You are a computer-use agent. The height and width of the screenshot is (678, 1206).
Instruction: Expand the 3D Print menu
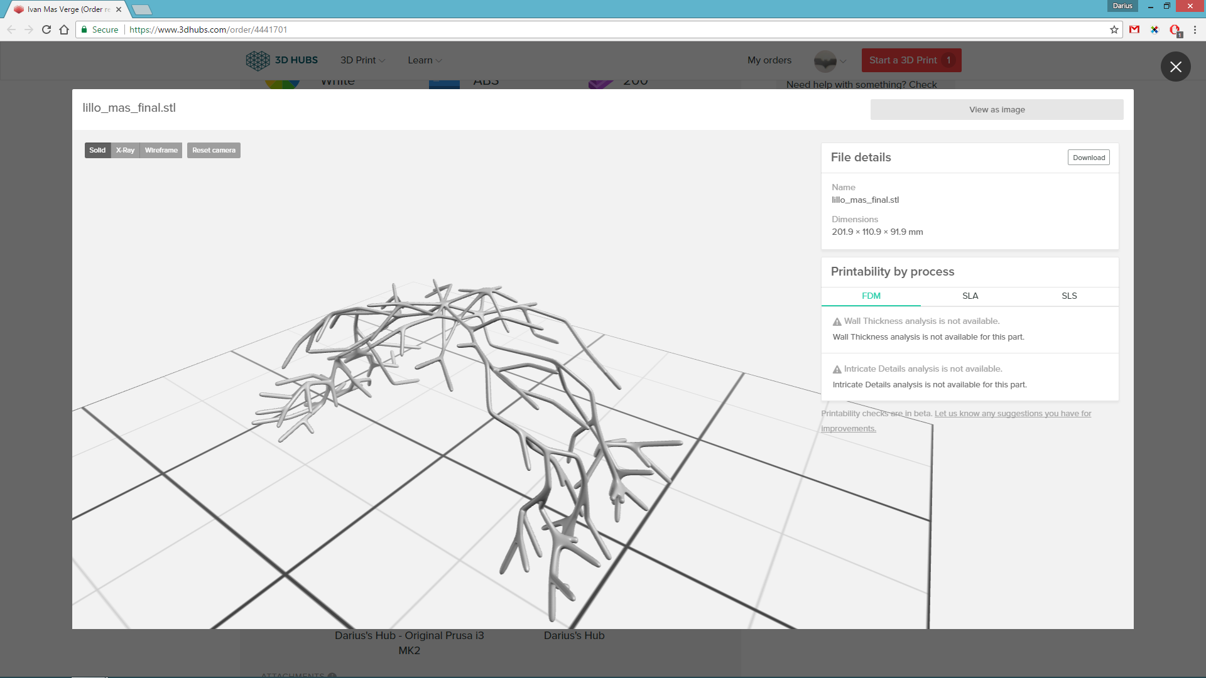pos(362,60)
